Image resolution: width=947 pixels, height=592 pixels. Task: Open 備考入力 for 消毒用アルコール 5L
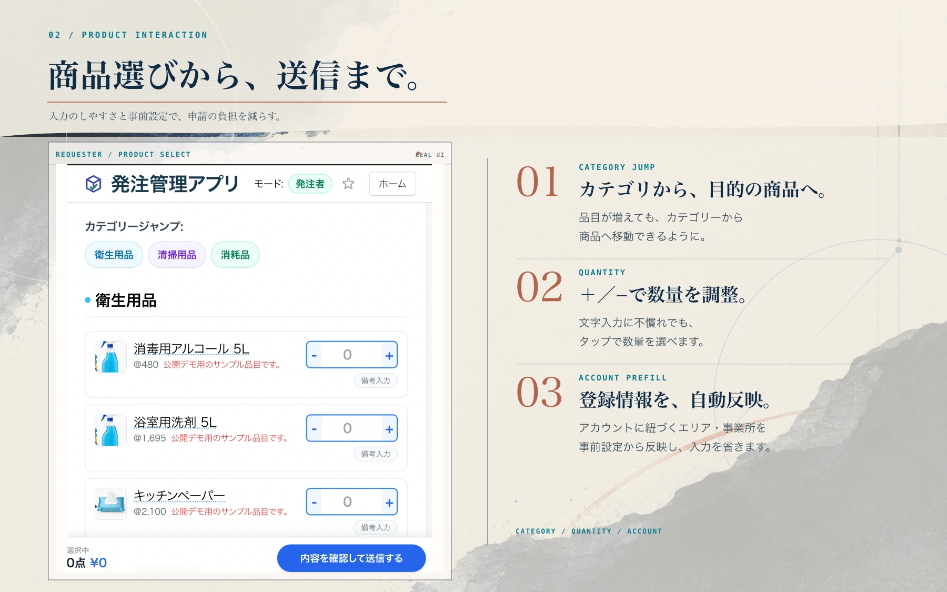coord(376,380)
